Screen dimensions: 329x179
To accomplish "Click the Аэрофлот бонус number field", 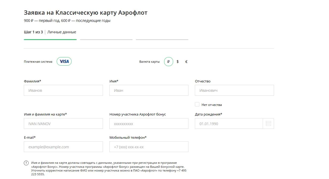I will pos(149,124).
